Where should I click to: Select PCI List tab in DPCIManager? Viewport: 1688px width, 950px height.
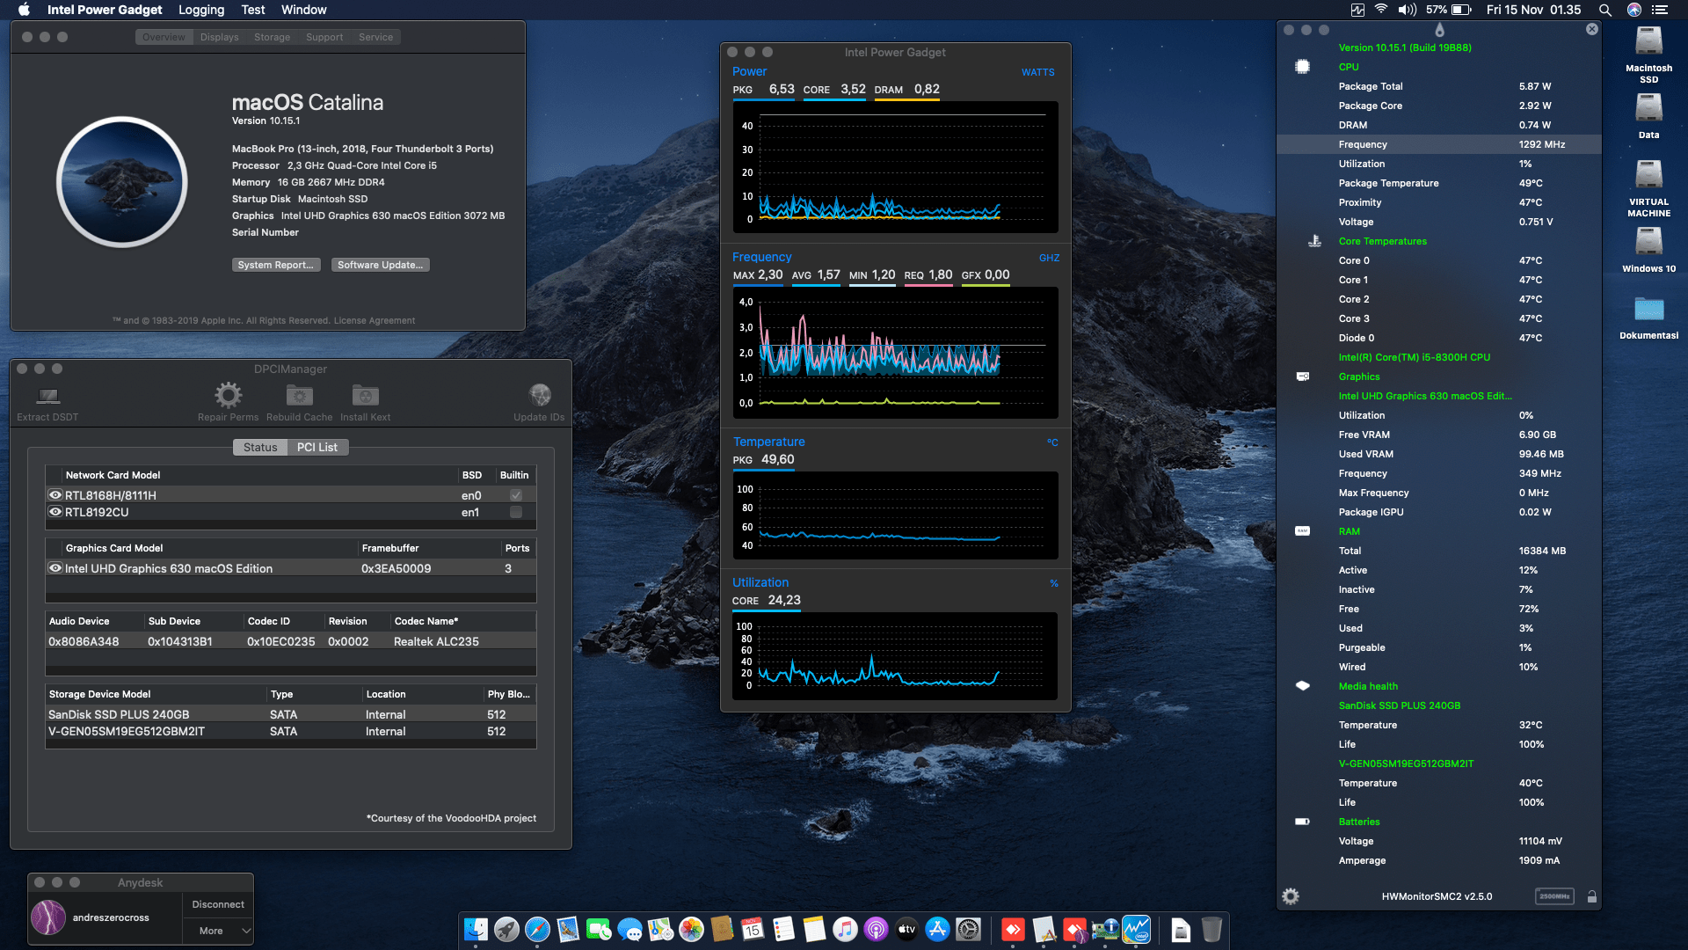click(x=317, y=447)
